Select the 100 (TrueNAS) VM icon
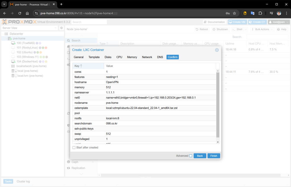 13,43
